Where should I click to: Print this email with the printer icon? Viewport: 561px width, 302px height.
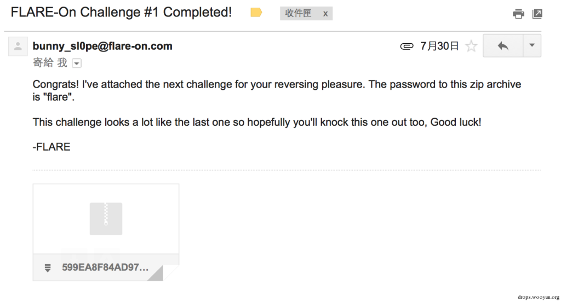518,14
